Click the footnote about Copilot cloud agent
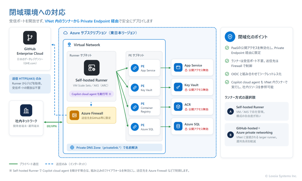The height and width of the screenshot is (181, 302). pyautogui.click(x=100, y=171)
